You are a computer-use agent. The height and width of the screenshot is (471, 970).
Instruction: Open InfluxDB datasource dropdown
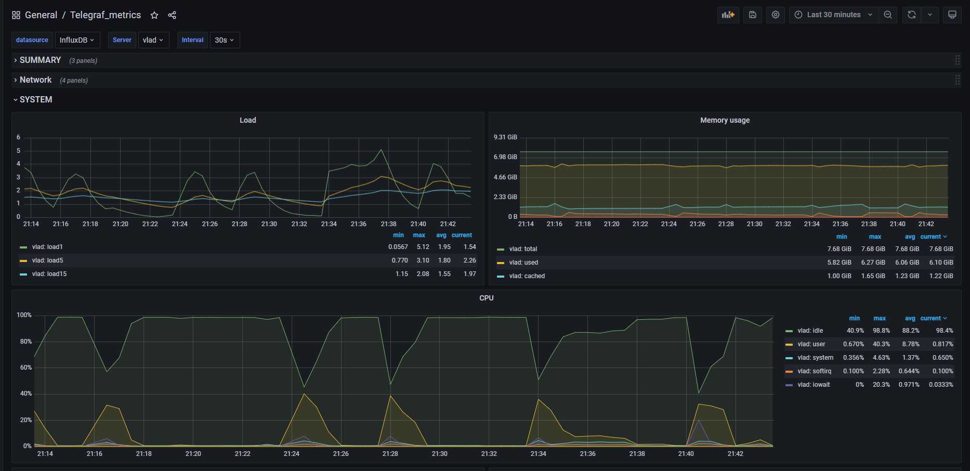(77, 40)
